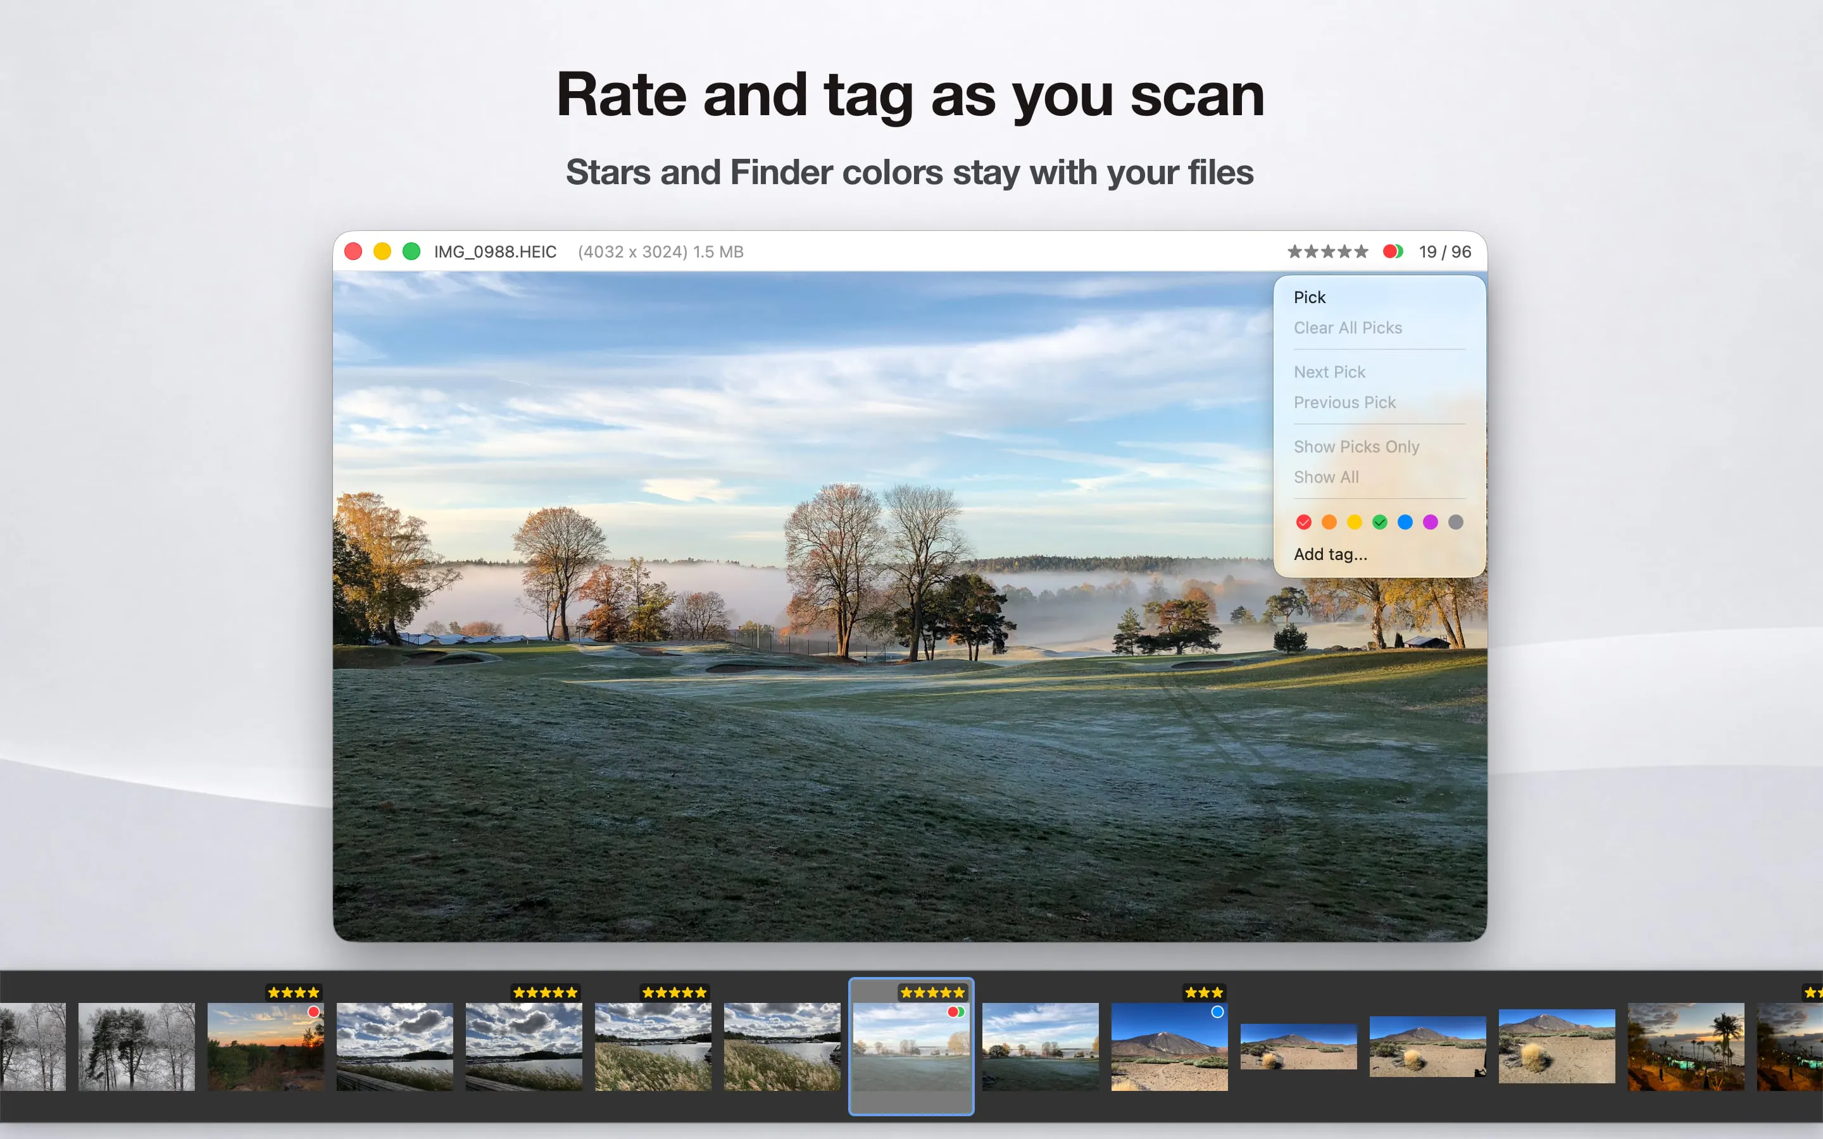Click the four-star badge on sunset thumbnail
1823x1139 pixels.
click(294, 993)
